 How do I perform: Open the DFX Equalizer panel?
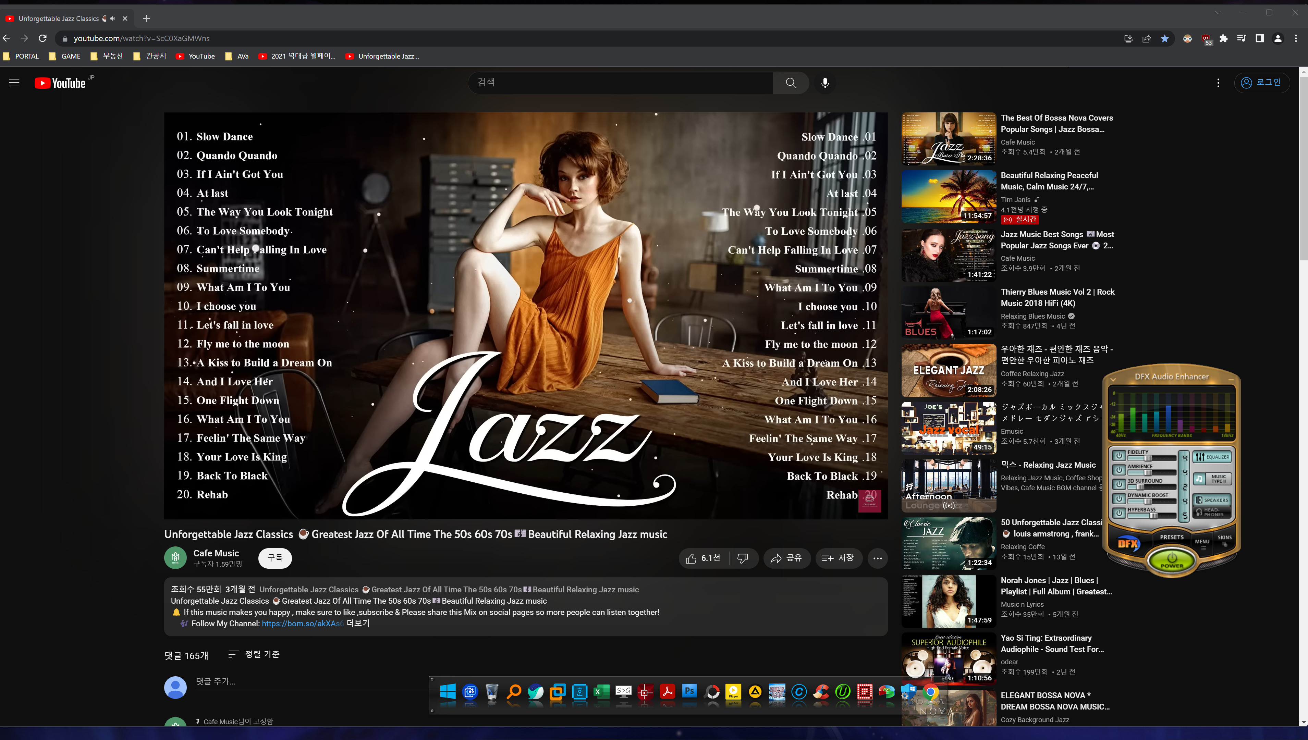pyautogui.click(x=1212, y=456)
